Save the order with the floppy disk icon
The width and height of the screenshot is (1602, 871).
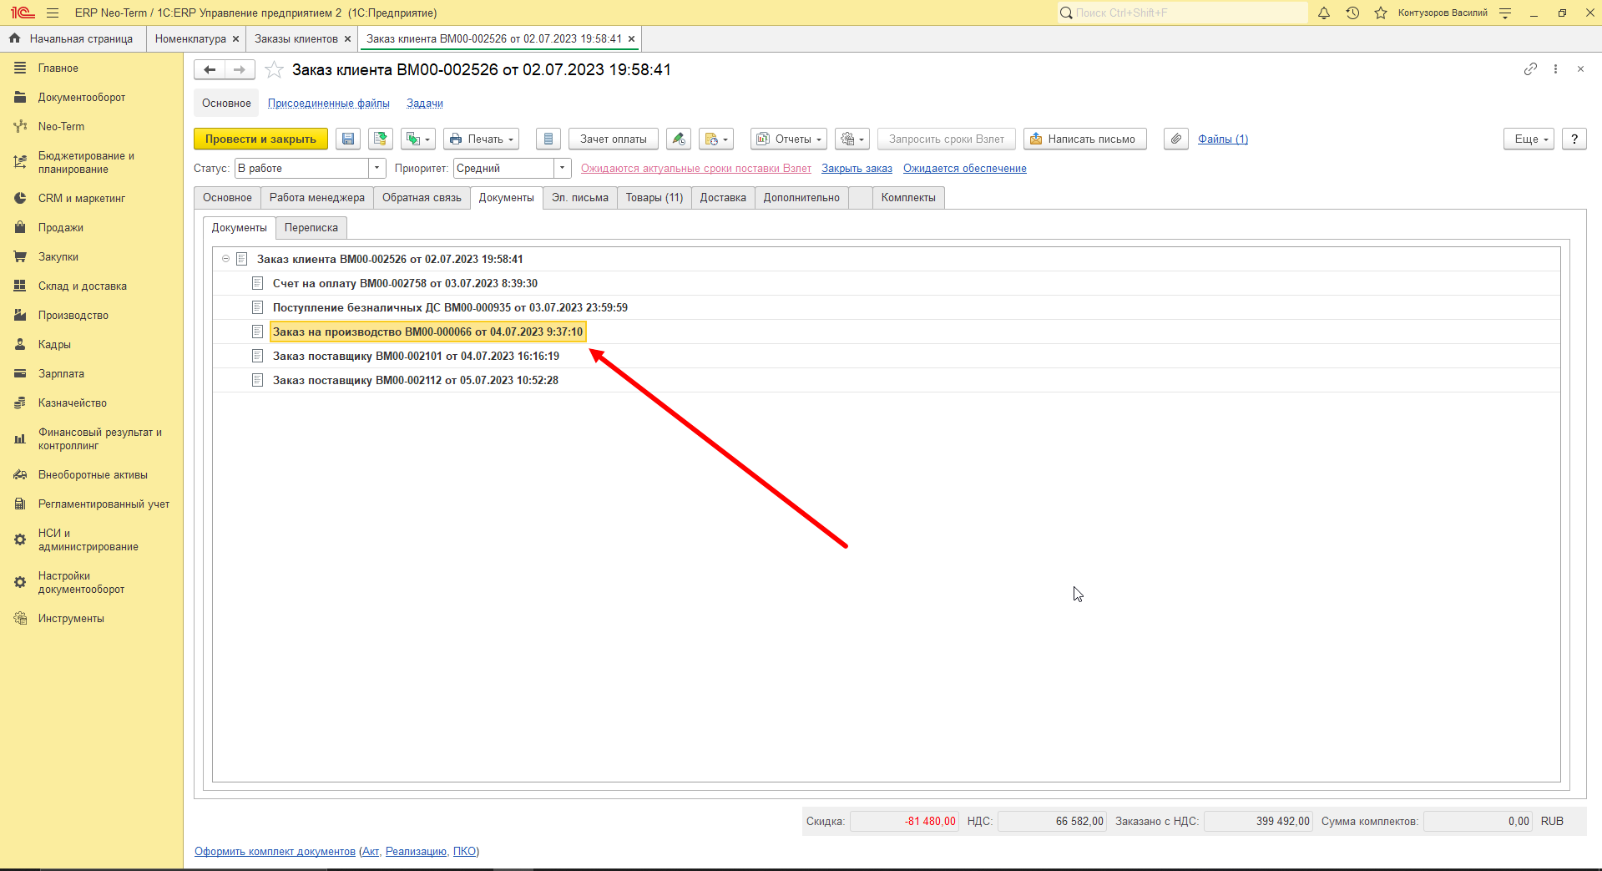click(348, 139)
